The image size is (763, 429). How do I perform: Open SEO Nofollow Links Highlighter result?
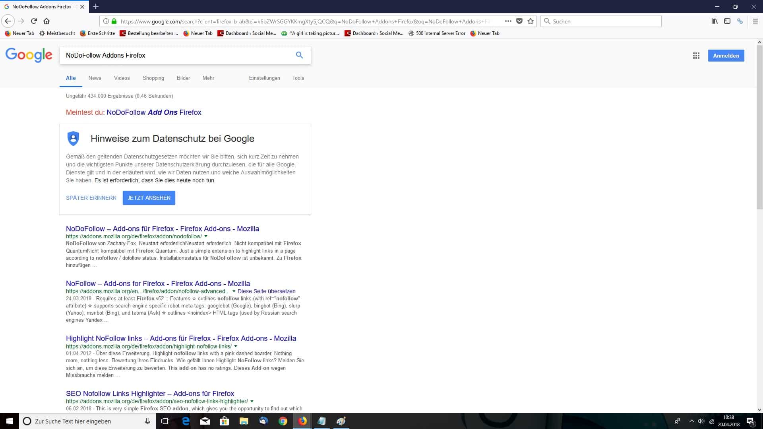coord(150,394)
